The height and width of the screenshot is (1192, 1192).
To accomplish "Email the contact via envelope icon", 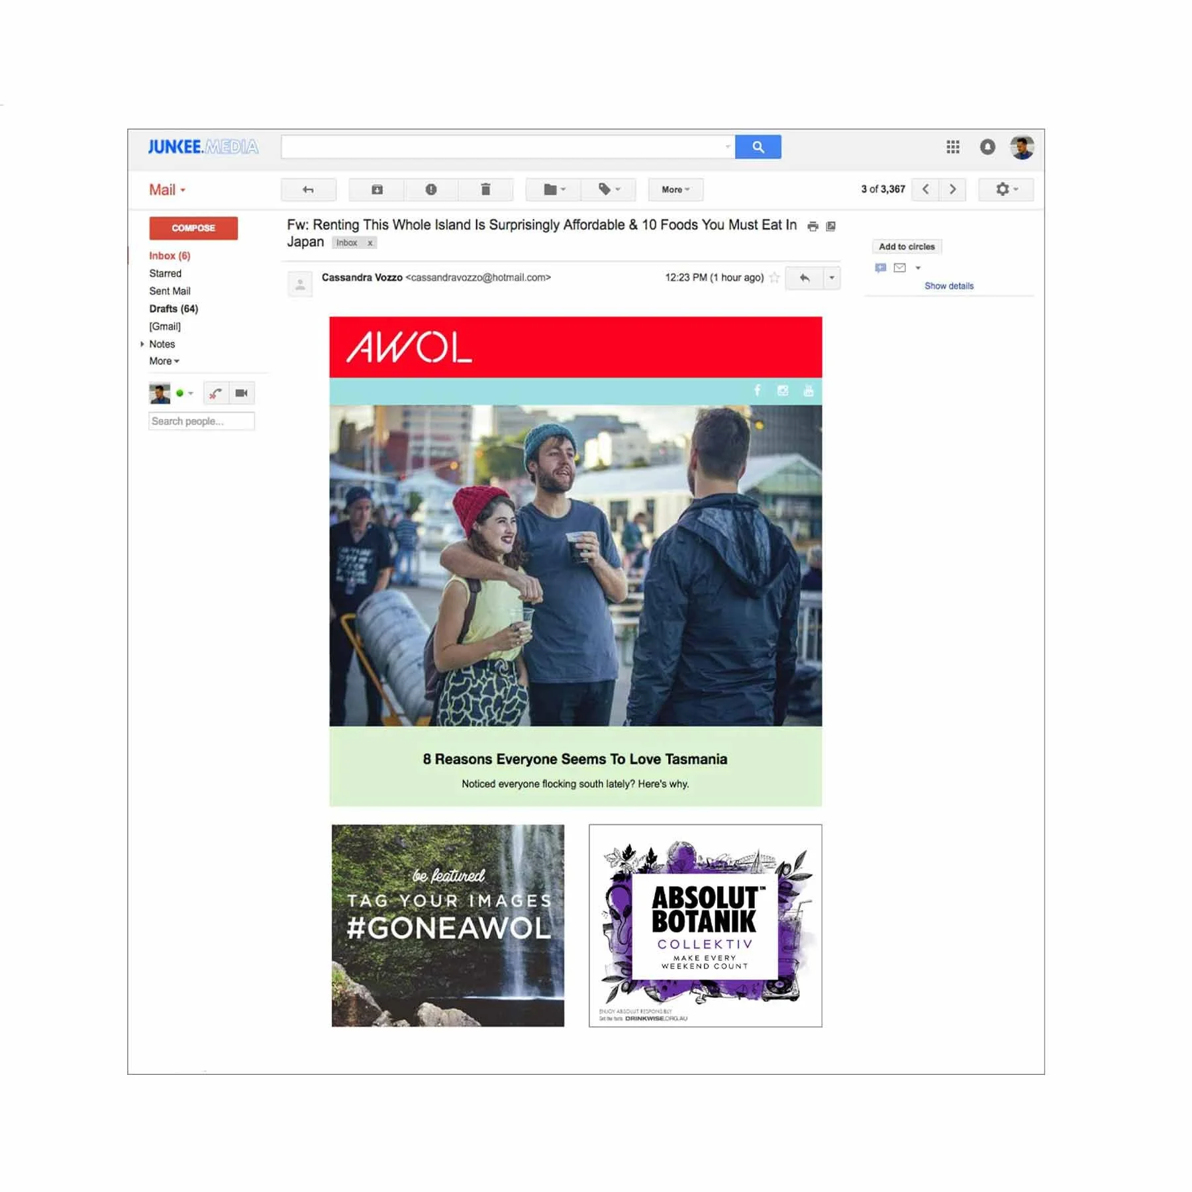I will (x=899, y=268).
